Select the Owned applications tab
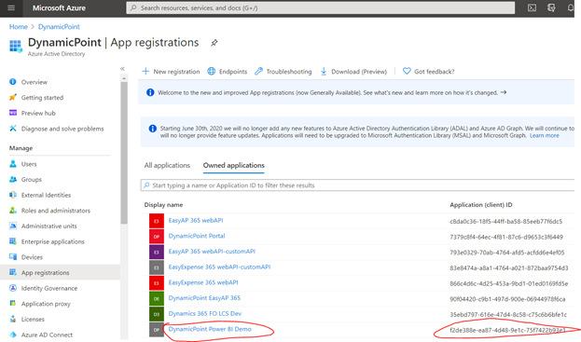Screen dimensions: 581x342 234,166
